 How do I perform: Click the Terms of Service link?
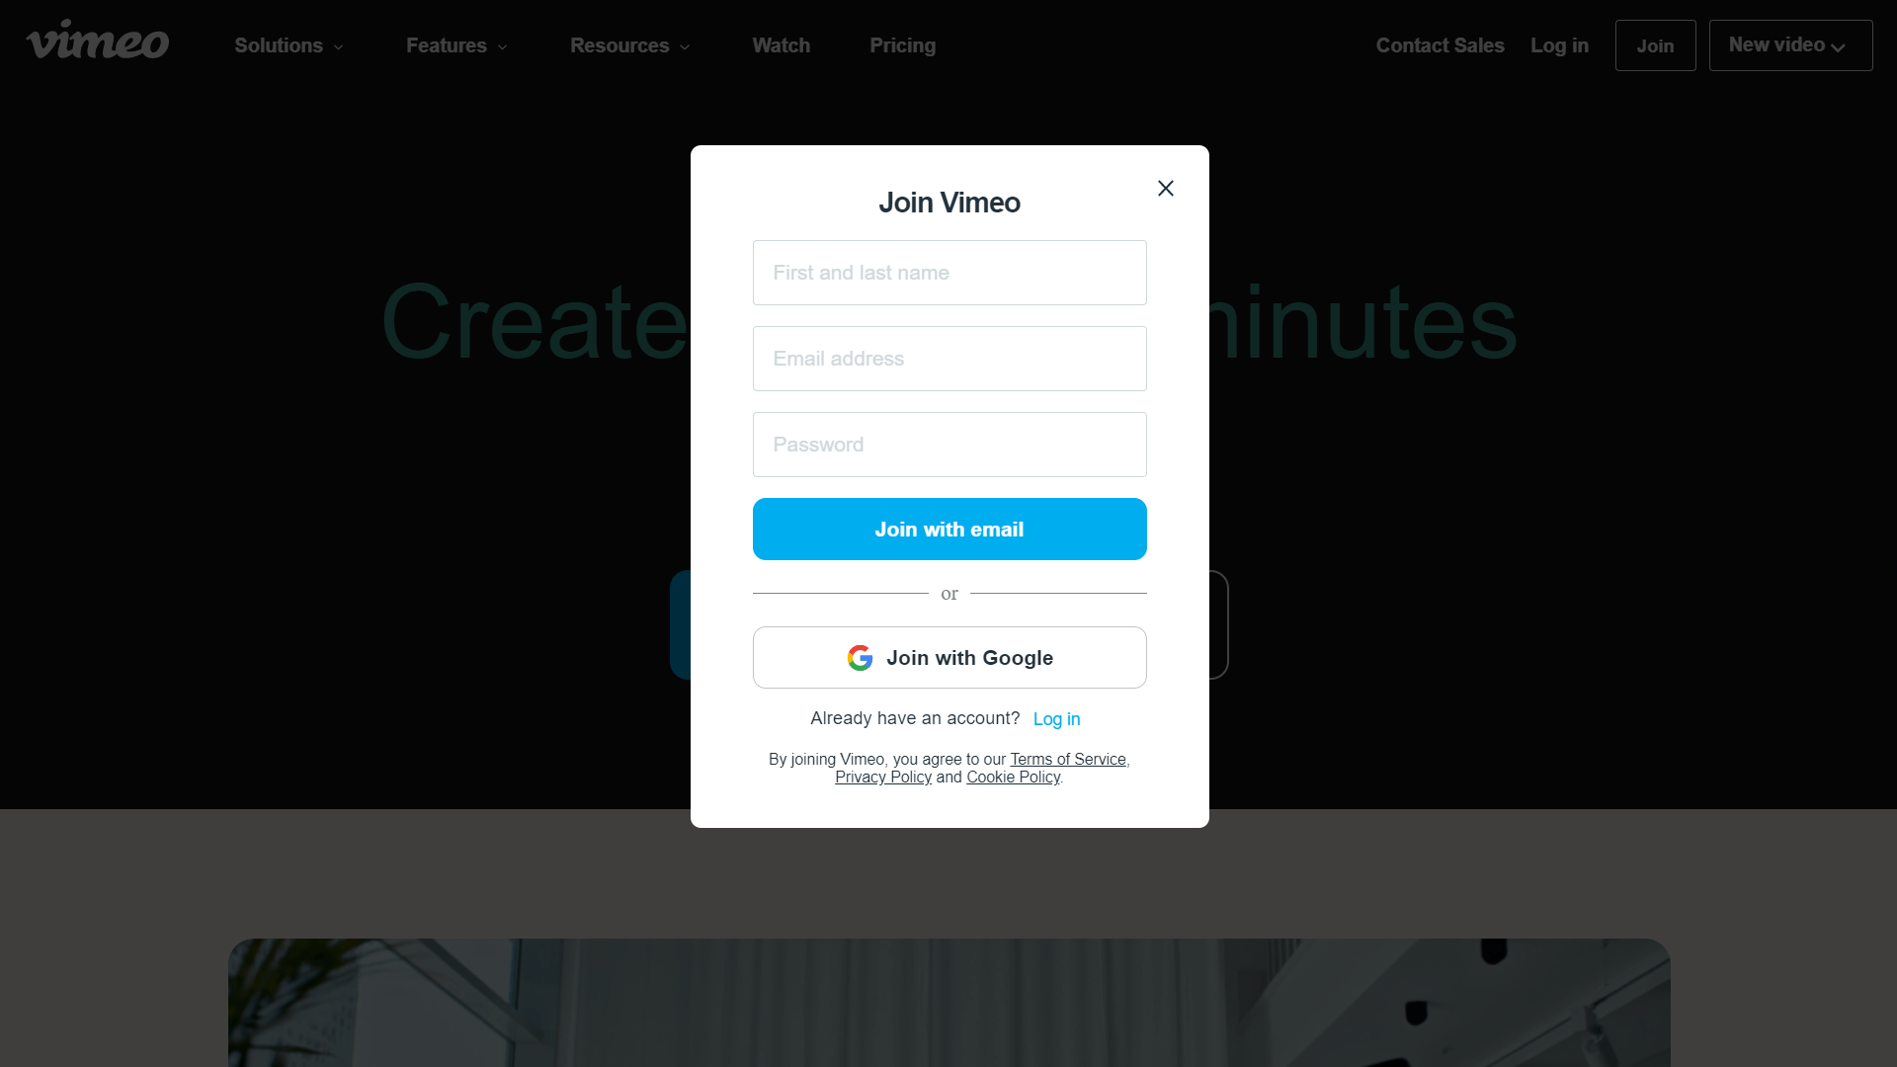(1068, 758)
